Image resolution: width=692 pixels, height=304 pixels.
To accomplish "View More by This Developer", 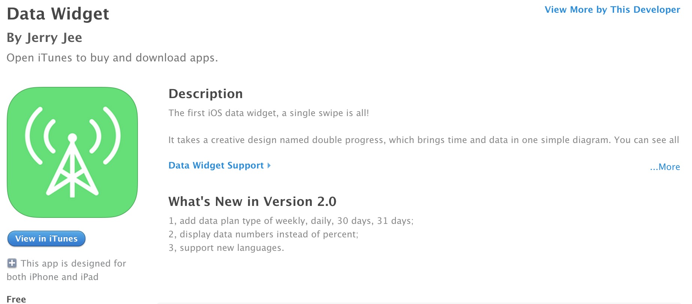I will 612,10.
